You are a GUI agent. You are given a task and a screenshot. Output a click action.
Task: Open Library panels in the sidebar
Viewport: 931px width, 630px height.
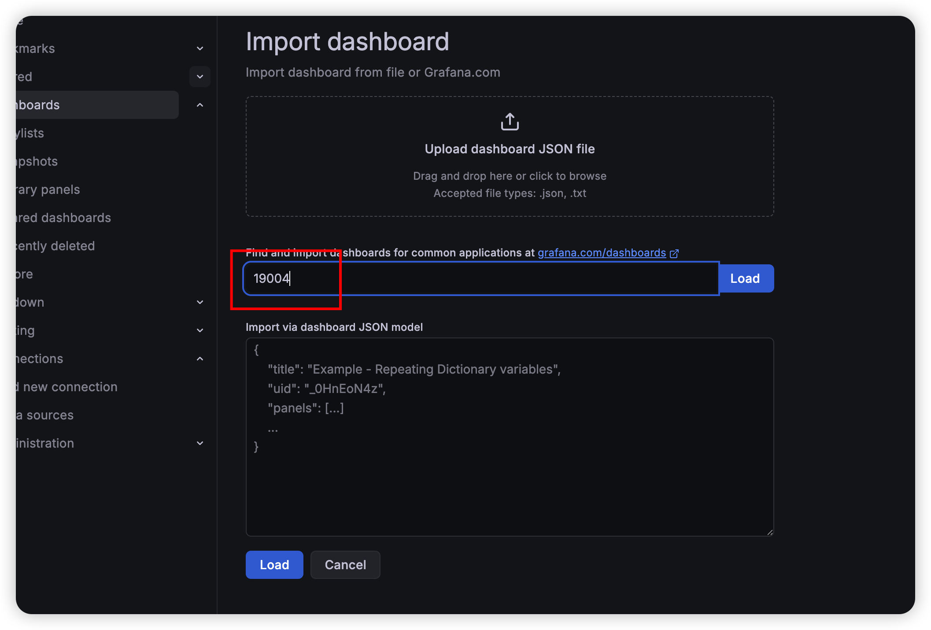pyautogui.click(x=48, y=189)
